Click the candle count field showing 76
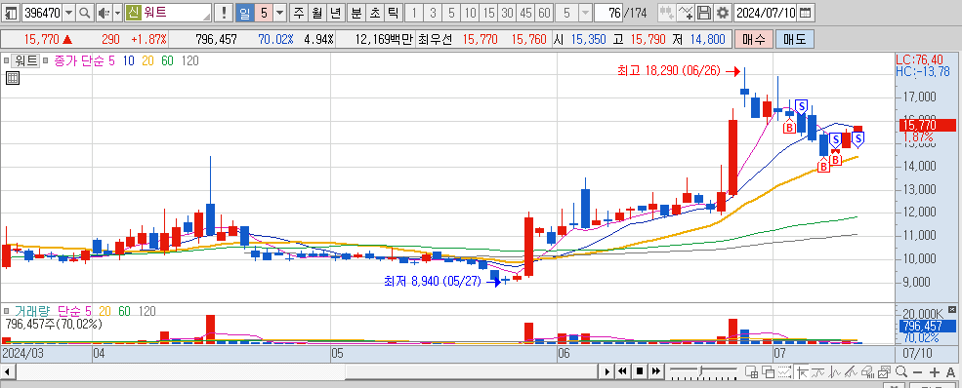 point(609,13)
